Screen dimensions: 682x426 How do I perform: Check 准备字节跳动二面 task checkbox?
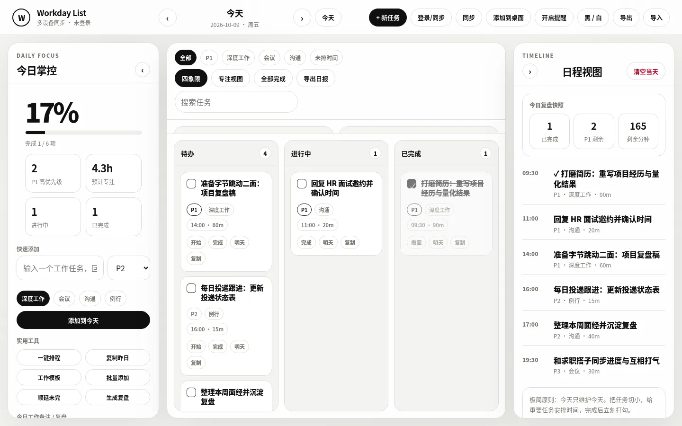point(191,184)
